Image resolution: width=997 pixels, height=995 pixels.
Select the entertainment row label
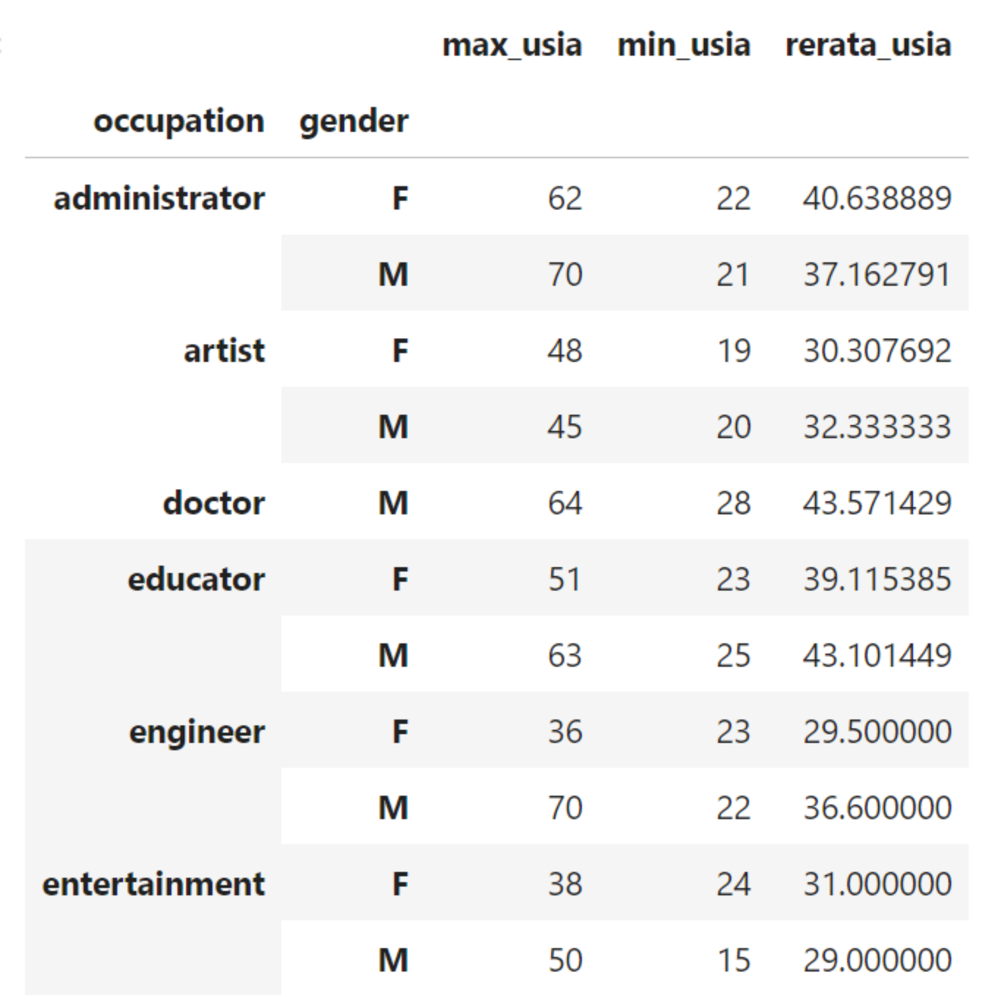(x=153, y=884)
